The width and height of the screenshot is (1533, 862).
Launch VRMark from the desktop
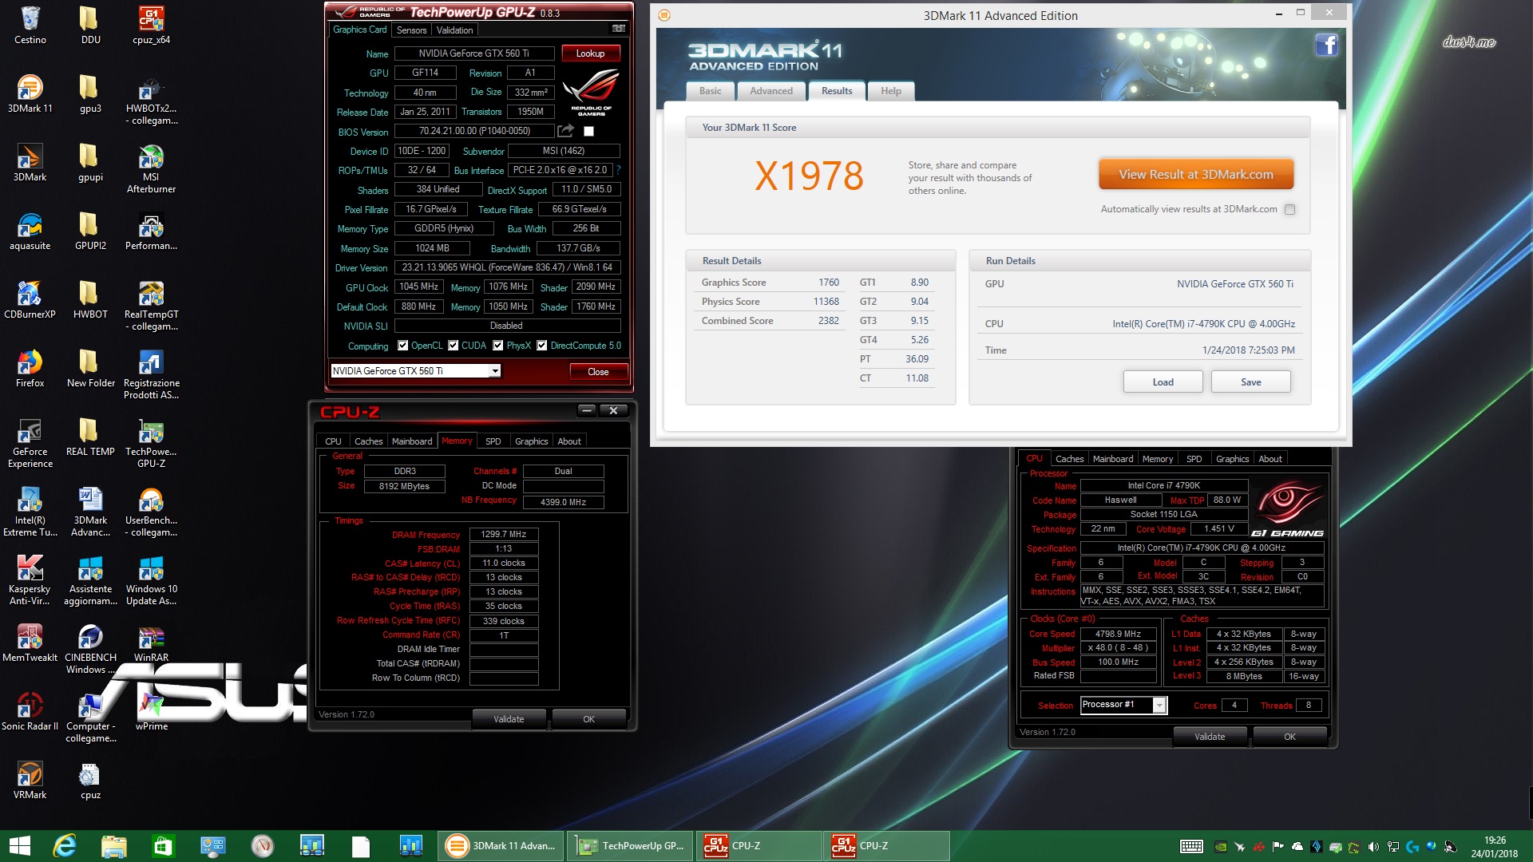(x=30, y=781)
